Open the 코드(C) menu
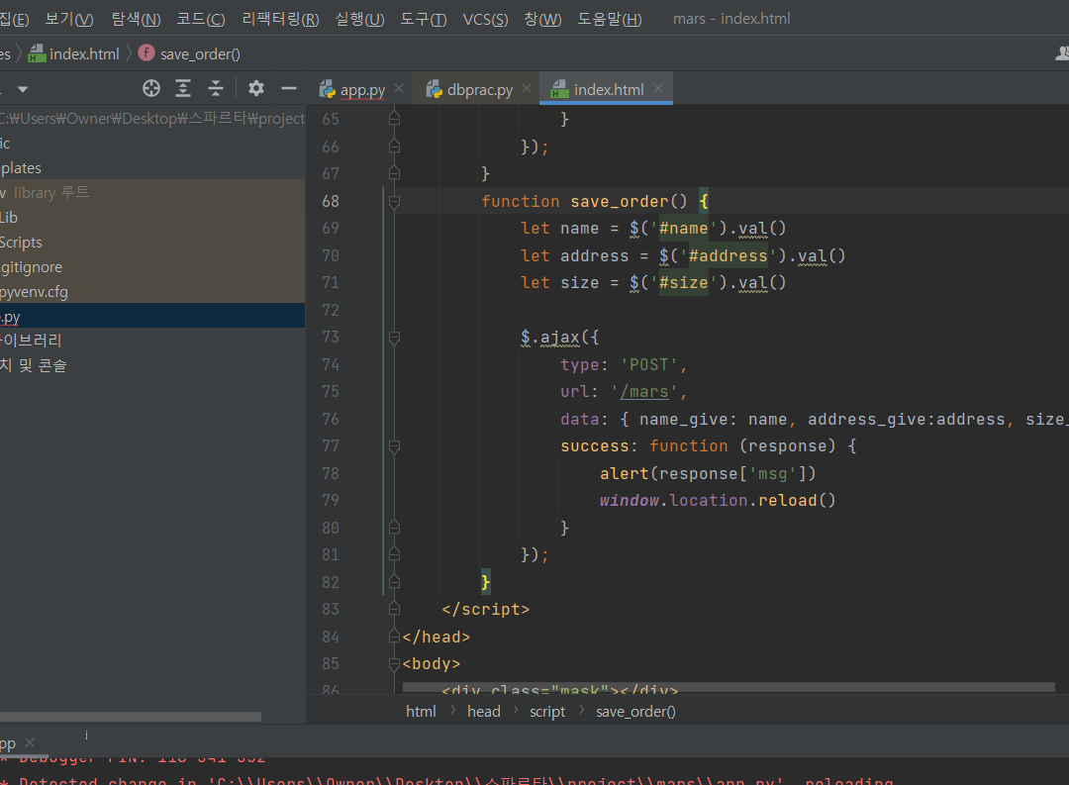The image size is (1069, 785). tap(200, 19)
